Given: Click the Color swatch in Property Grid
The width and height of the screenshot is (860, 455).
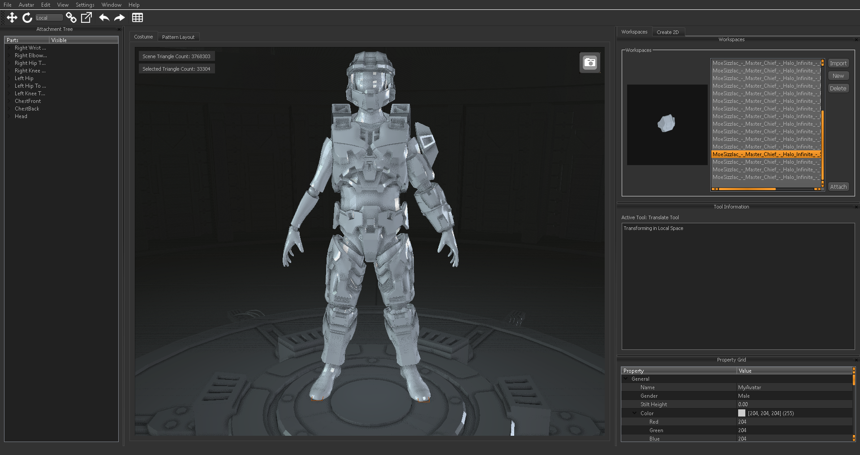Looking at the screenshot, I should [x=742, y=413].
